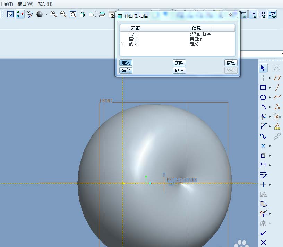Toggle section vertices visibility

(x=272, y=14)
